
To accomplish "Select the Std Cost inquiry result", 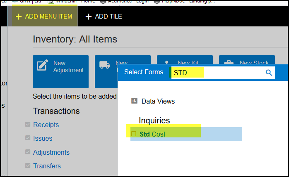I will pos(152,134).
